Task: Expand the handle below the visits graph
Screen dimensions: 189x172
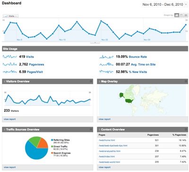Action: click(95, 43)
